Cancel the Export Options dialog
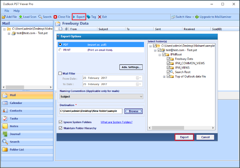Image resolution: width=240 pixels, height=168 pixels. [x=205, y=137]
